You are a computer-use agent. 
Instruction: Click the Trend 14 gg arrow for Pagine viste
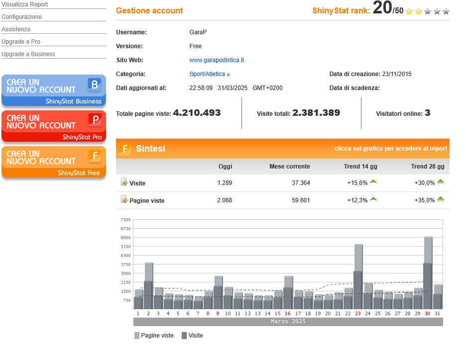(373, 199)
